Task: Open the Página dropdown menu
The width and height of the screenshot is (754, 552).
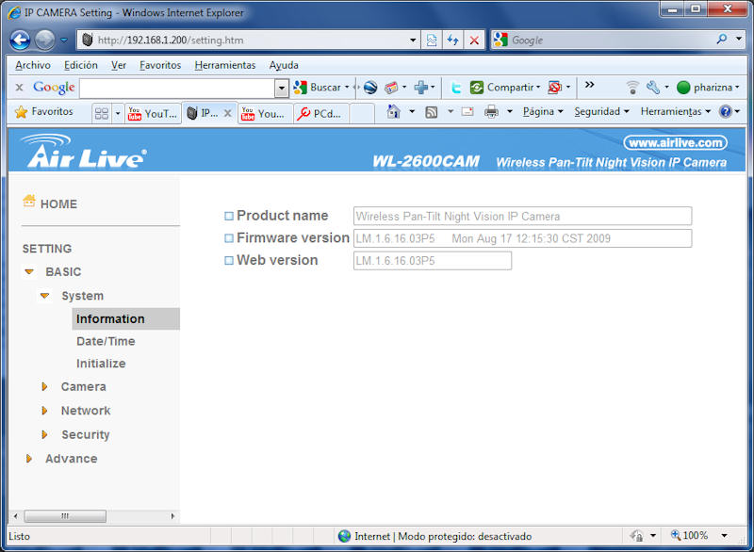Action: click(543, 111)
